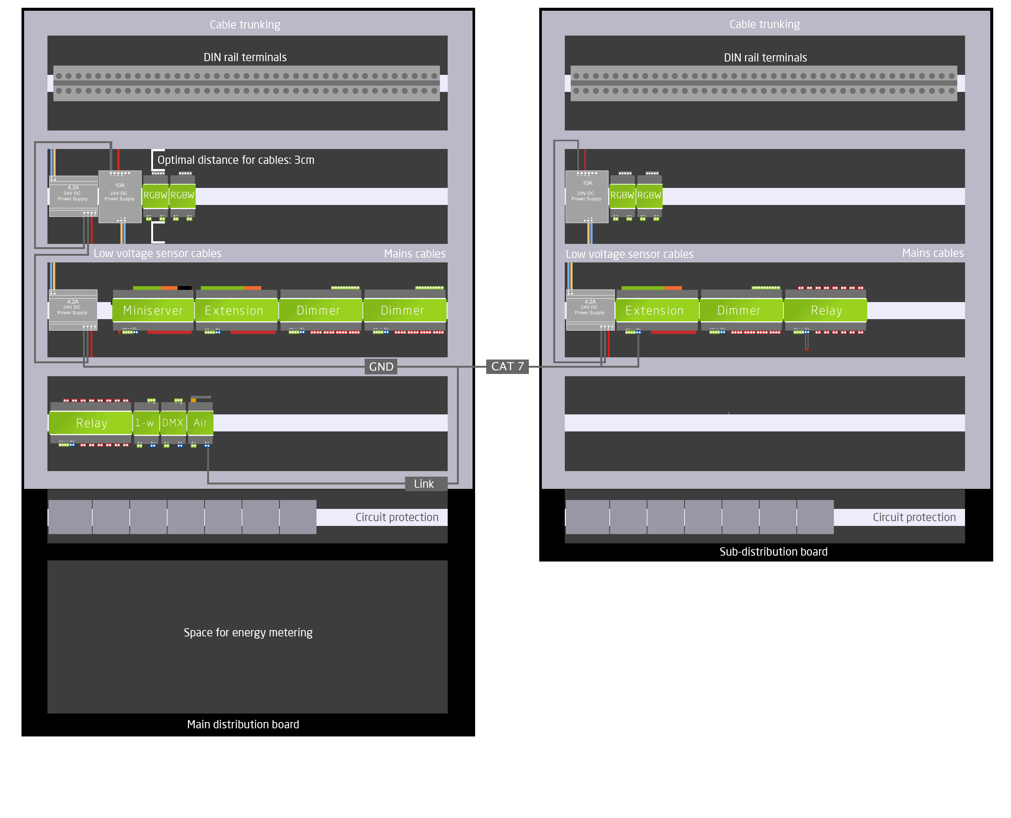Viewport: 1011px width, 818px height.
Task: Click the Optimal distance for cables text
Action: coord(236,160)
